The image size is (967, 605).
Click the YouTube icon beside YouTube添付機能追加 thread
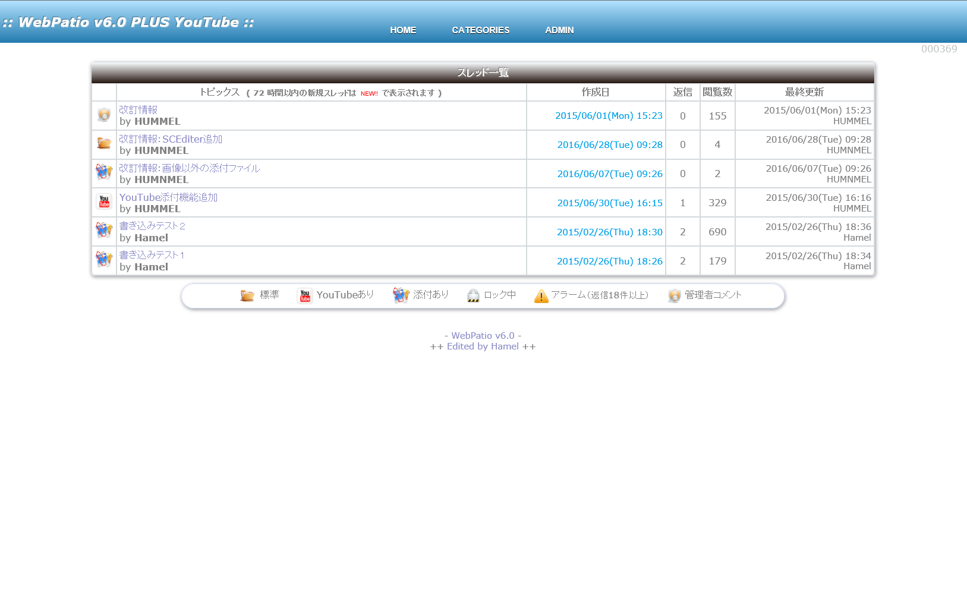104,201
